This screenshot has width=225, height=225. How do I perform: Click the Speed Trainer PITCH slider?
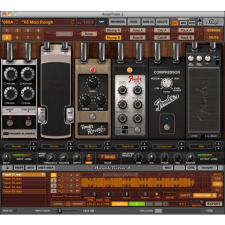(x=126, y=194)
